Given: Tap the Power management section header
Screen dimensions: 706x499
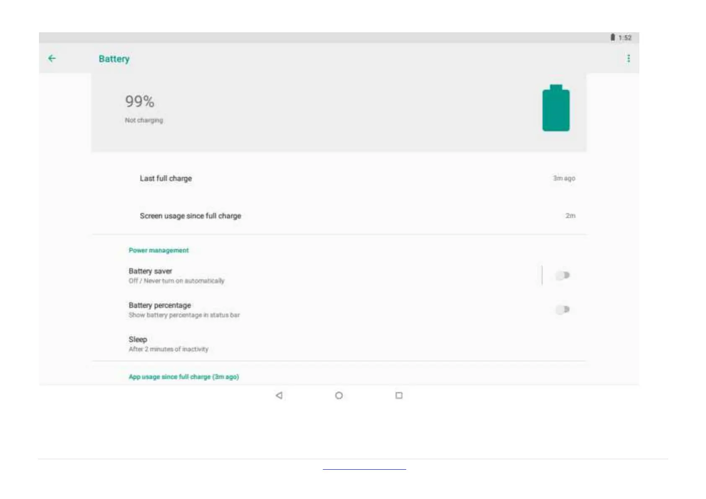Looking at the screenshot, I should coord(158,250).
